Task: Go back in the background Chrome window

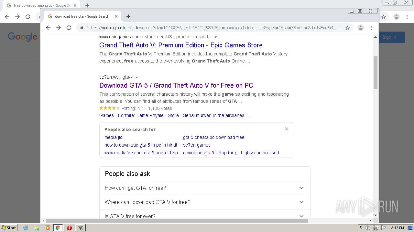Action: point(7,17)
